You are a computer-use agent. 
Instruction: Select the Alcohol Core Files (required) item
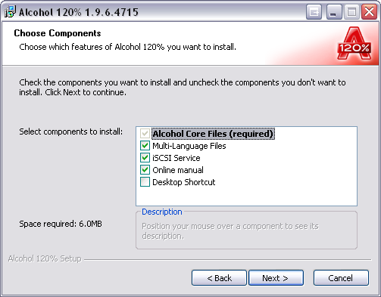click(213, 134)
